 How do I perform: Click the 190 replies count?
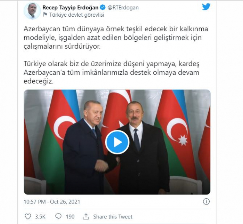[x=70, y=217]
